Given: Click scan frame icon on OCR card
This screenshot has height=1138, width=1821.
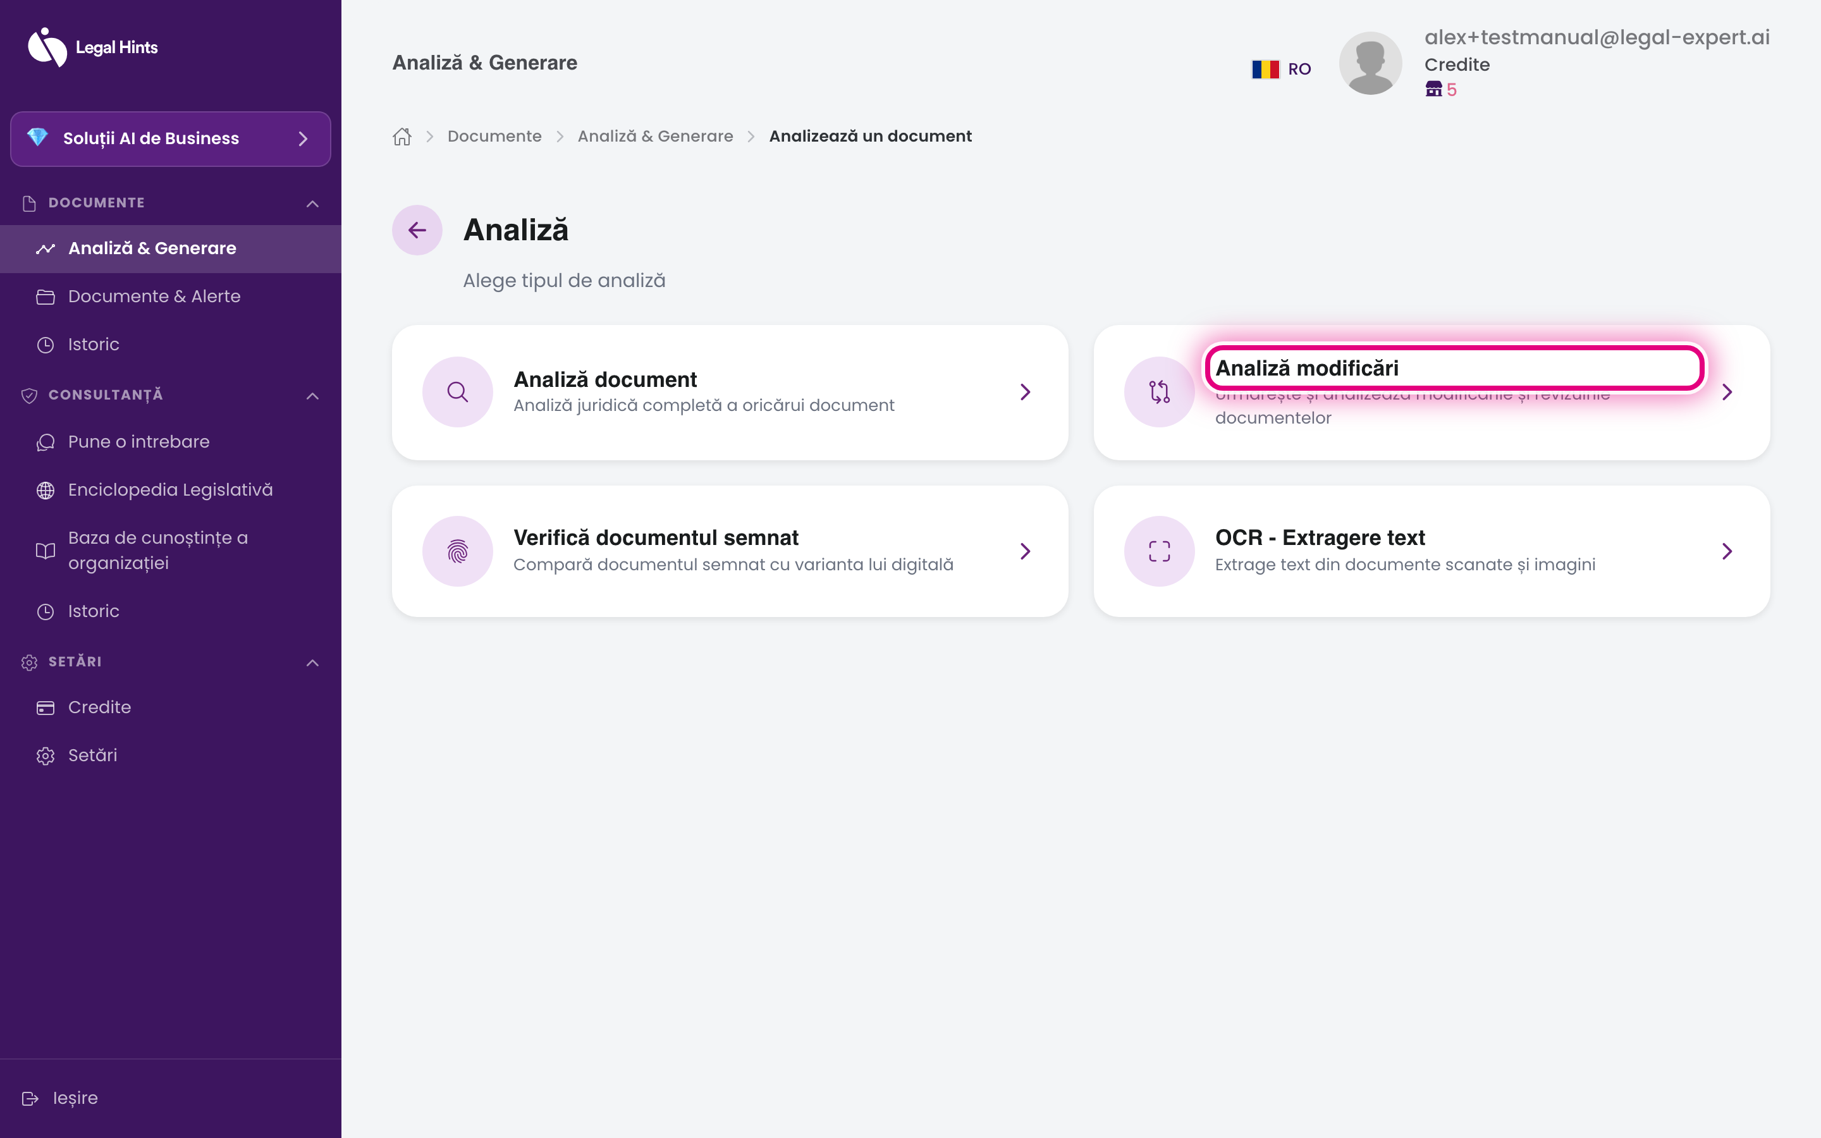Looking at the screenshot, I should [x=1160, y=551].
